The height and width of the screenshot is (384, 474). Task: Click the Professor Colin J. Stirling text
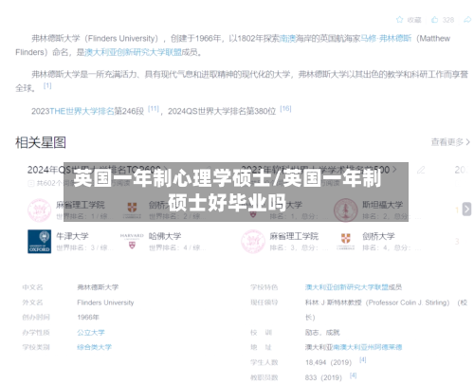point(408,302)
